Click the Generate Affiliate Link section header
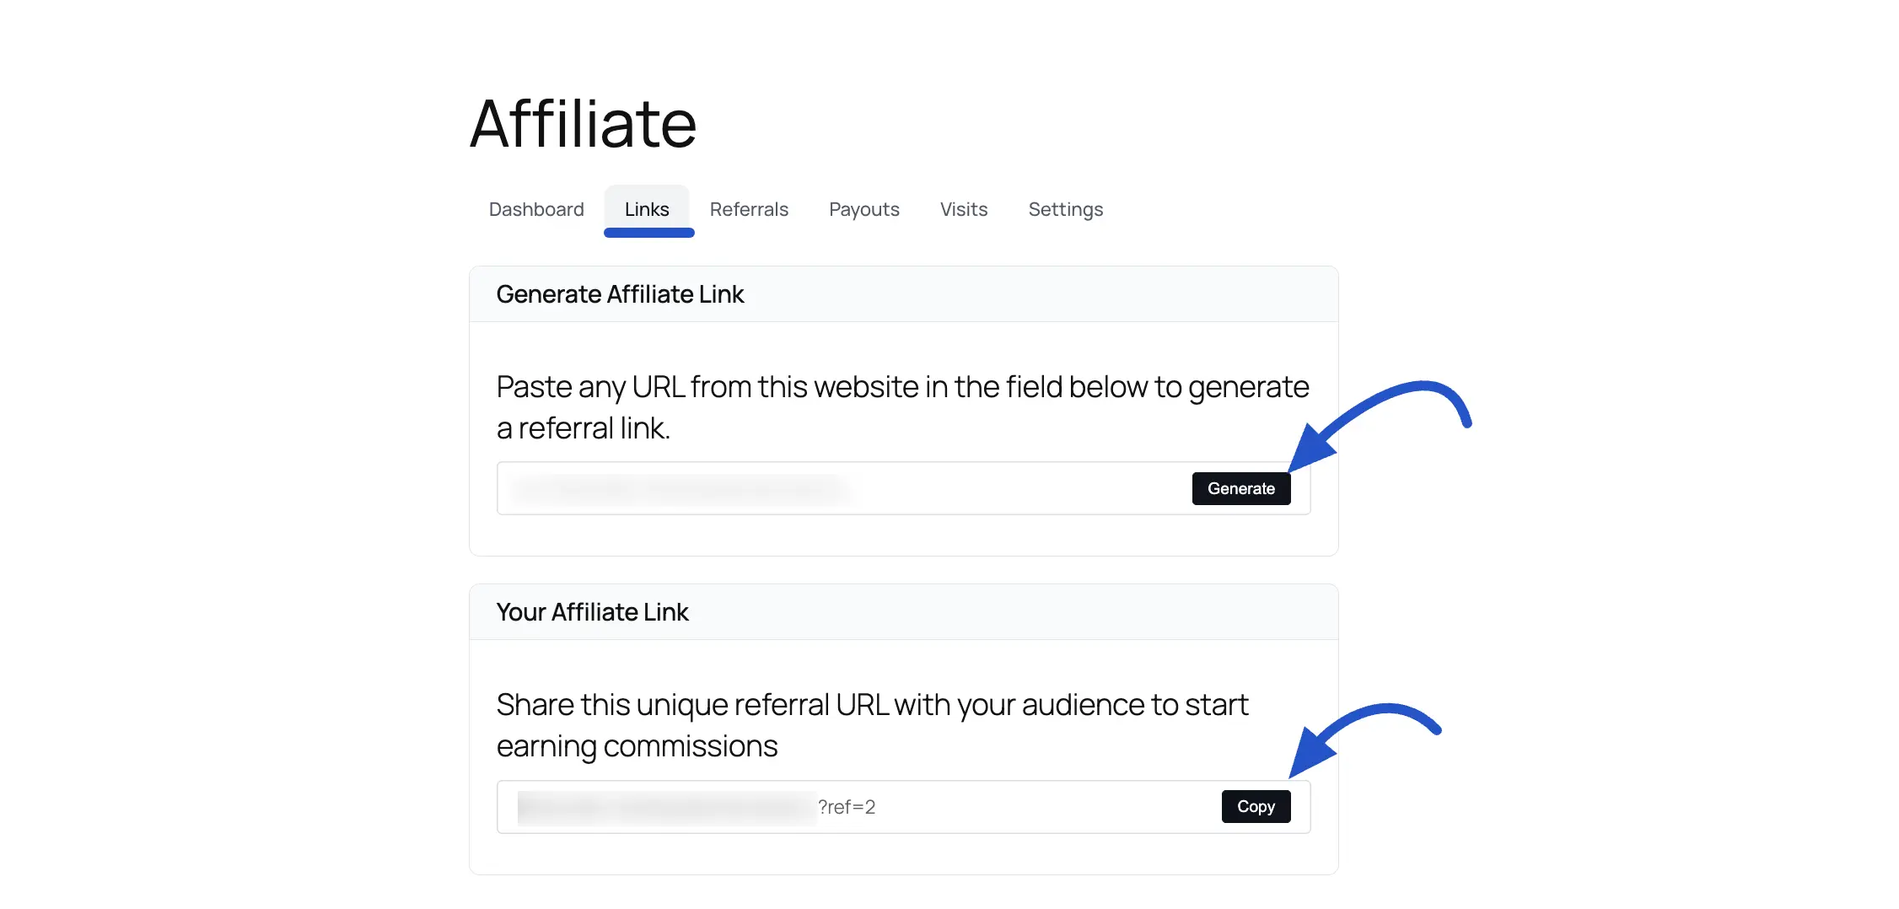 click(621, 293)
